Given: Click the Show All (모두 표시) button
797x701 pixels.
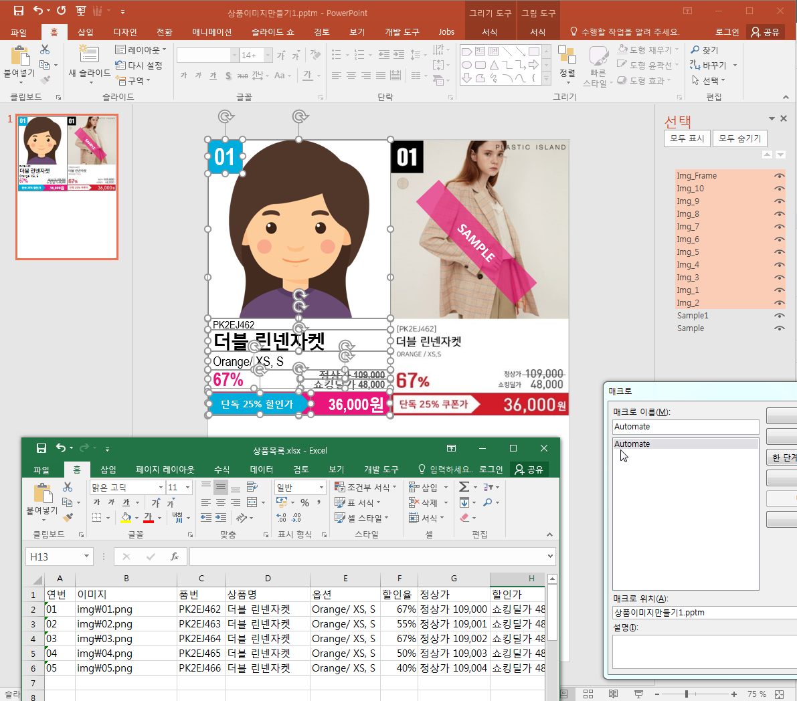Looking at the screenshot, I should point(687,138).
